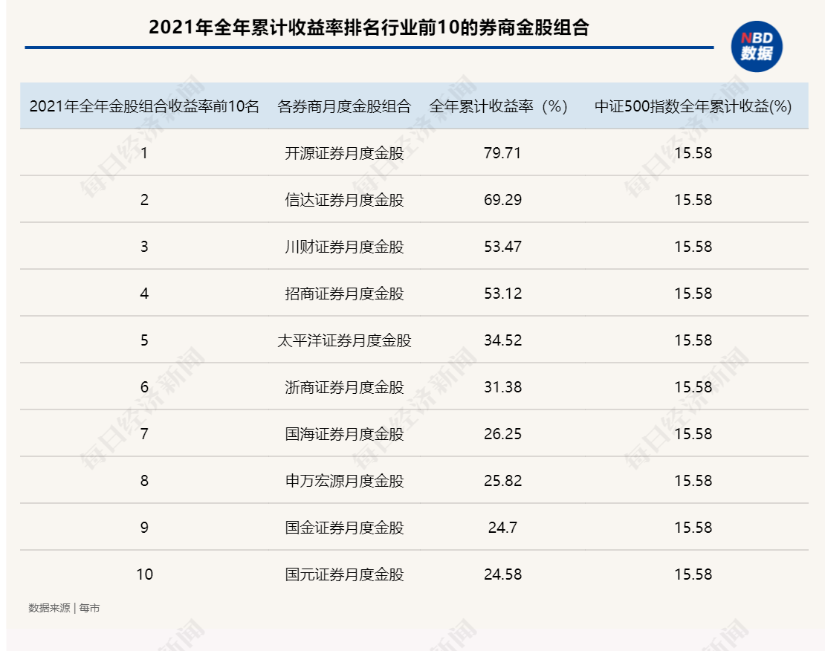
Task: Click 15.58 in the 太平洋证券 row
Action: [693, 340]
